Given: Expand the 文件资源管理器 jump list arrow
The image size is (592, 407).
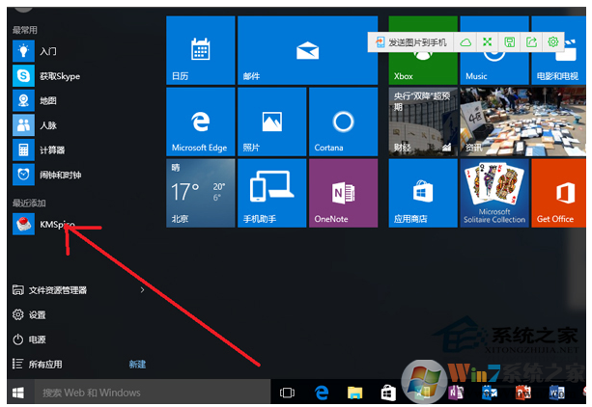Looking at the screenshot, I should coord(142,289).
